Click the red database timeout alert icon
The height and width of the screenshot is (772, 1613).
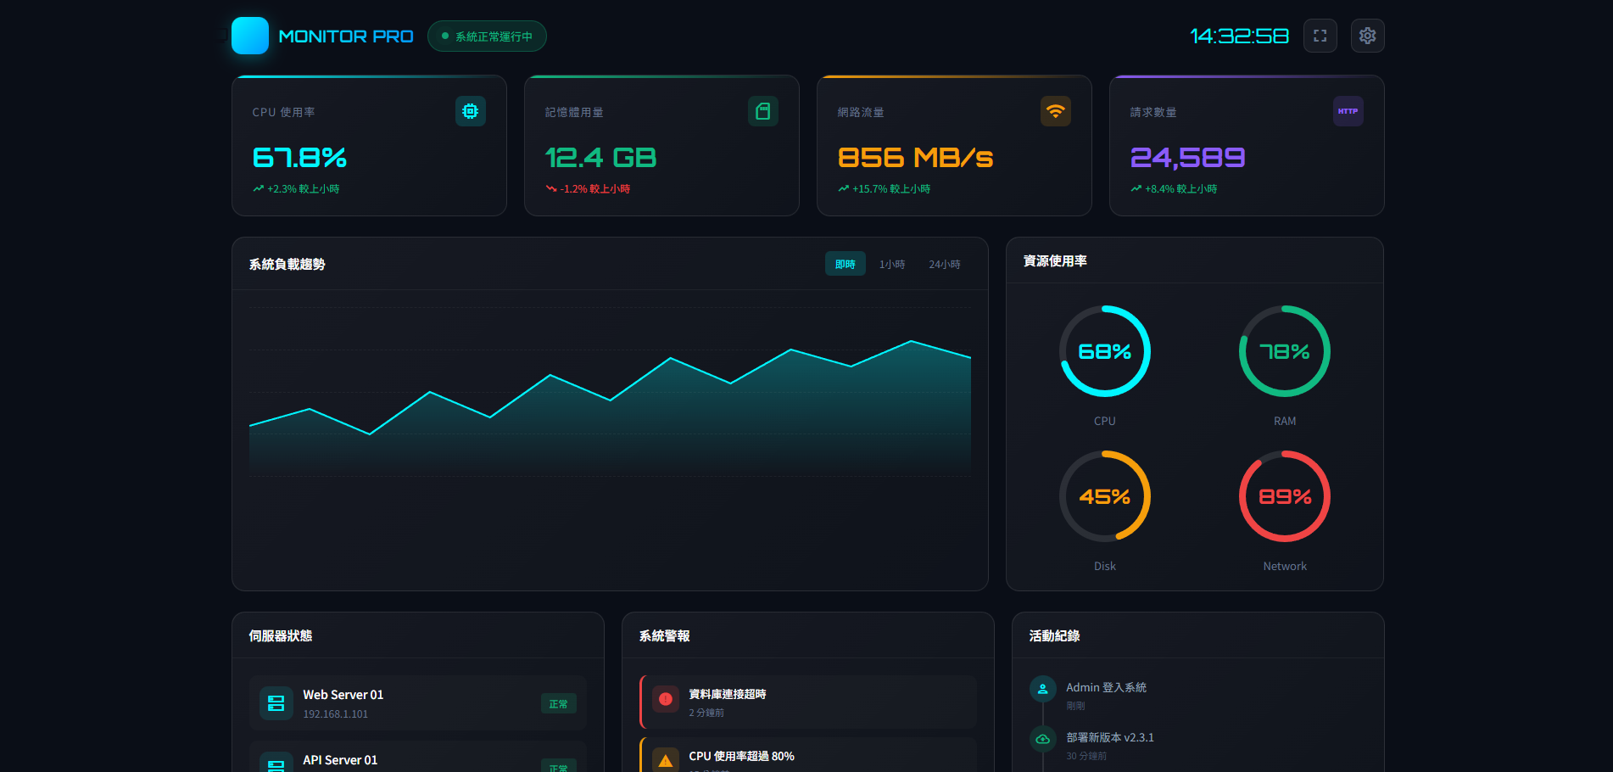click(666, 700)
